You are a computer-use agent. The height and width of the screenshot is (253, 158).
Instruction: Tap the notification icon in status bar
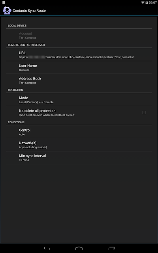point(4,2)
